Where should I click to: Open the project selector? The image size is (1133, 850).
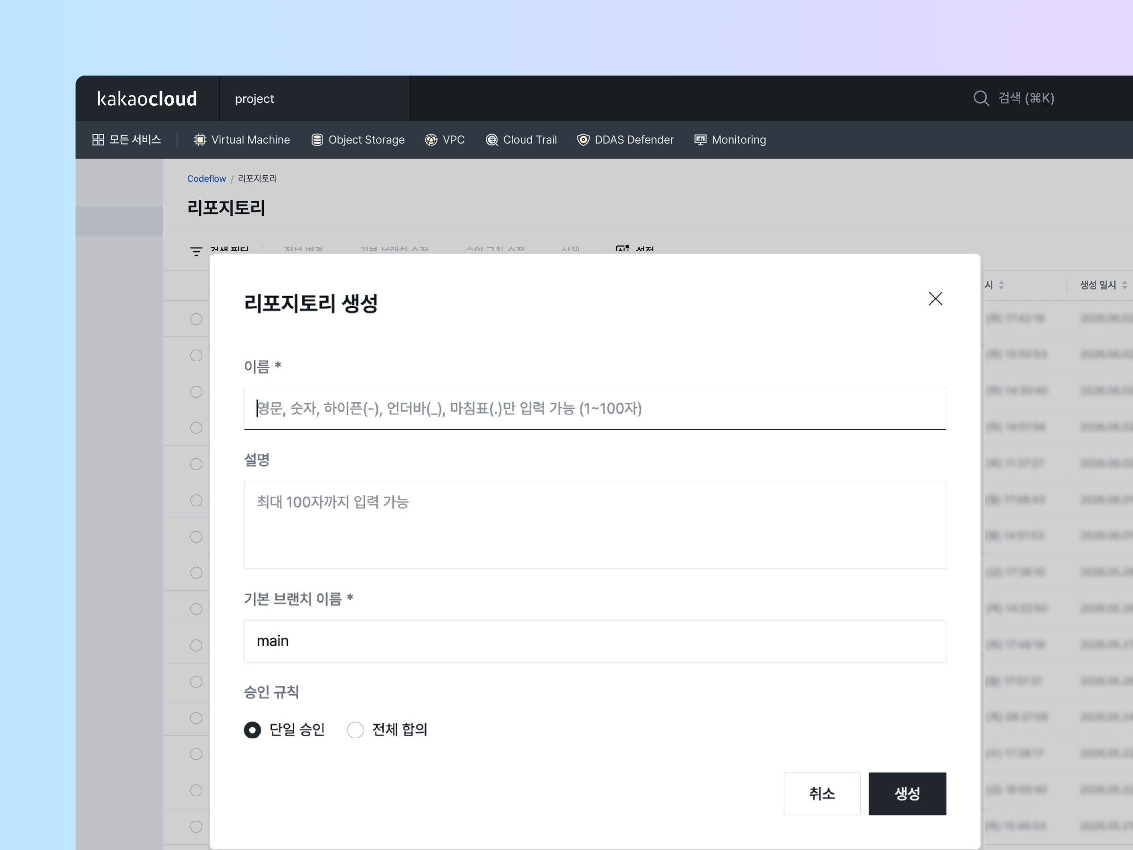click(314, 98)
